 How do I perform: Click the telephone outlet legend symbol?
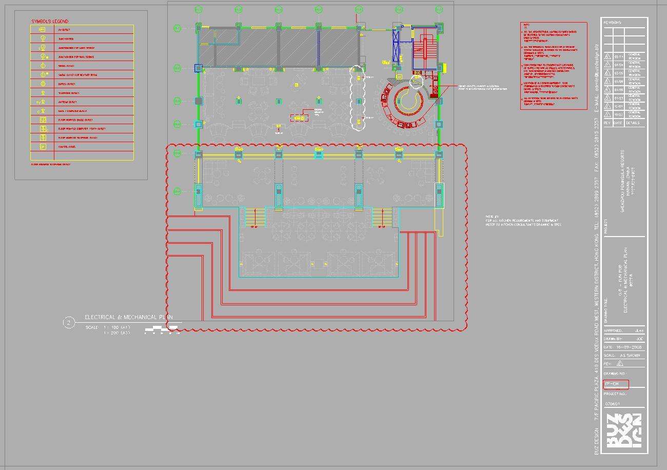click(43, 93)
